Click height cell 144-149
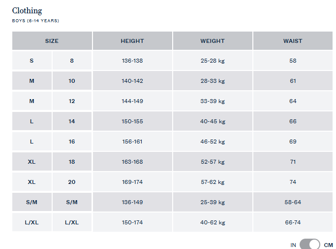The image size is (336, 249). tap(132, 101)
